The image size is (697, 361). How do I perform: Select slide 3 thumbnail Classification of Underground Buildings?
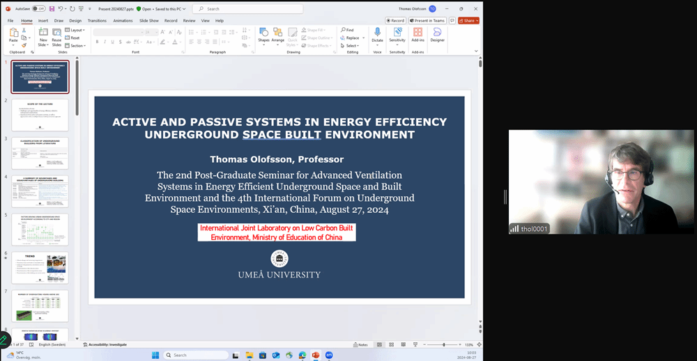[x=40, y=153]
